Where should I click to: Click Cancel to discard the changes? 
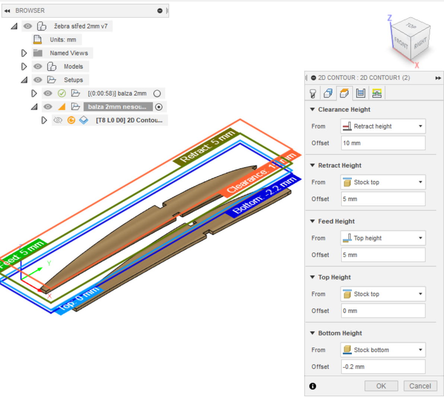click(420, 386)
